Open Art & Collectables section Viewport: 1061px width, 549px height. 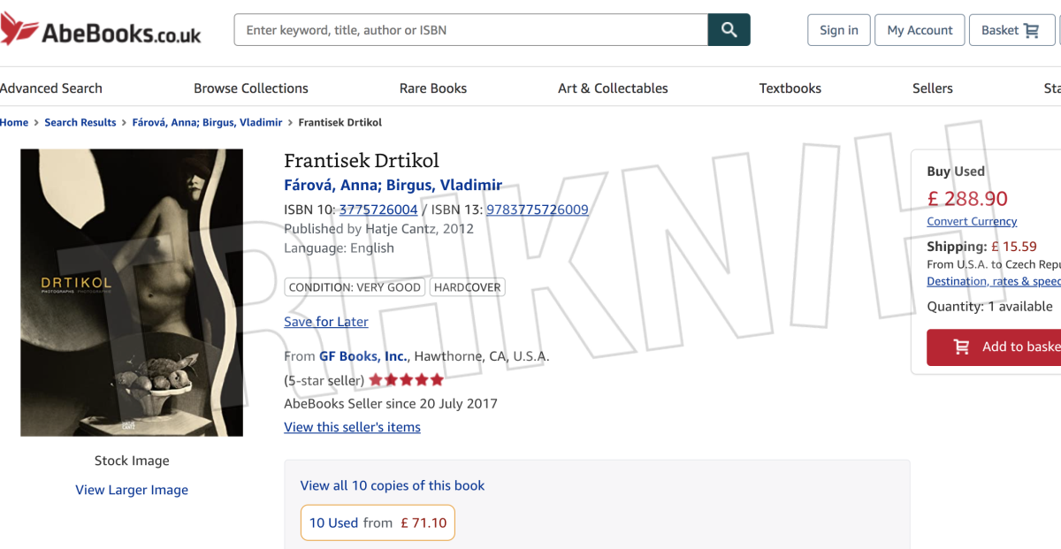coord(613,88)
